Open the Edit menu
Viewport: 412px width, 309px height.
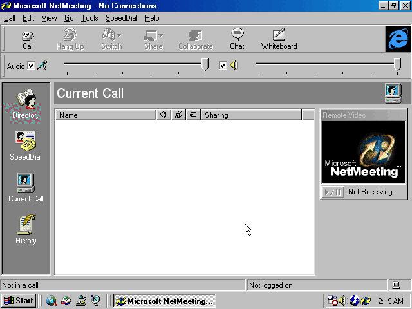click(x=28, y=18)
